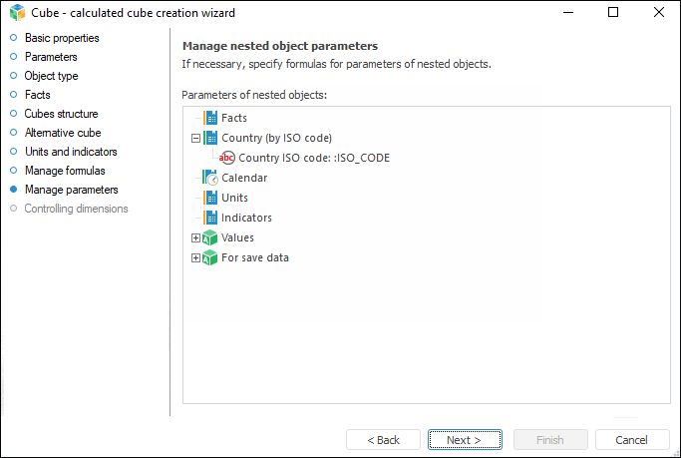Expand the Values tree node
The width and height of the screenshot is (681, 458).
(196, 238)
